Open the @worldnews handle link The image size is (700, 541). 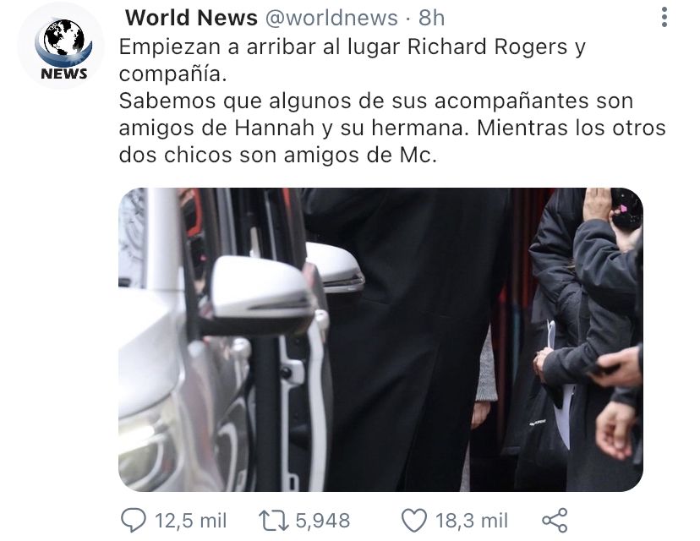[x=331, y=19]
